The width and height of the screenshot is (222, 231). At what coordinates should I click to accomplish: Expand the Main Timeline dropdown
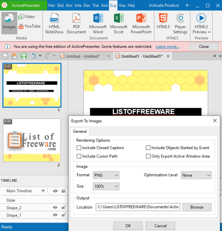coord(43,191)
